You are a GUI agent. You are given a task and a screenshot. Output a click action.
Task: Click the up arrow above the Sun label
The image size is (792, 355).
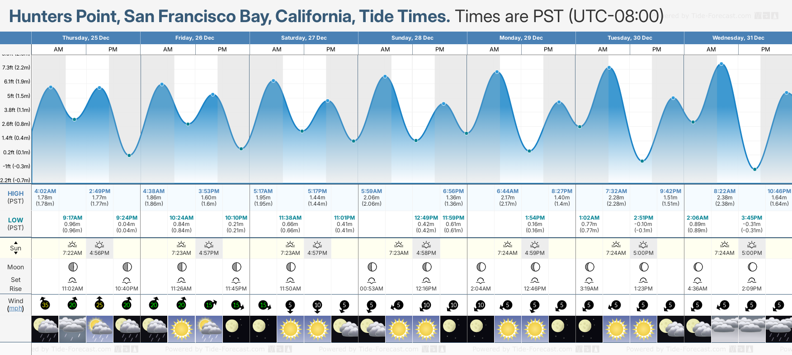coord(16,242)
